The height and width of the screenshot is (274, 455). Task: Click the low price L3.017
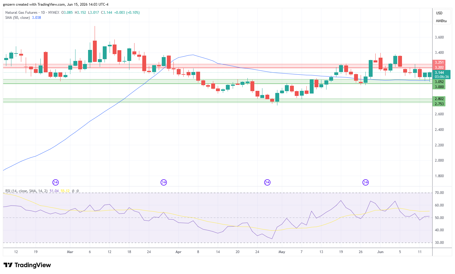[x=93, y=13]
